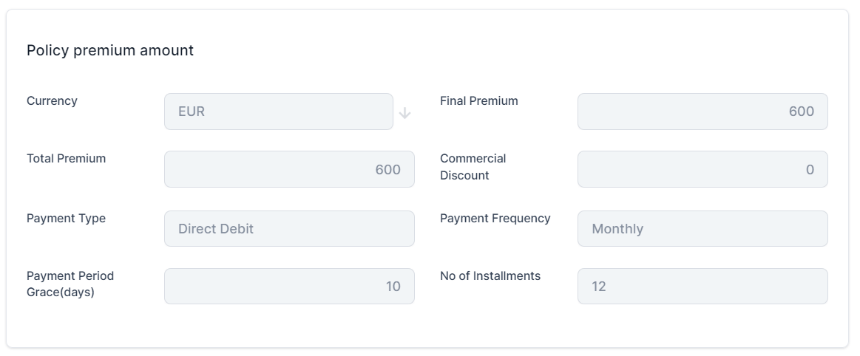Click into the Commercial Discount field
This screenshot has width=860, height=356.
tap(702, 169)
